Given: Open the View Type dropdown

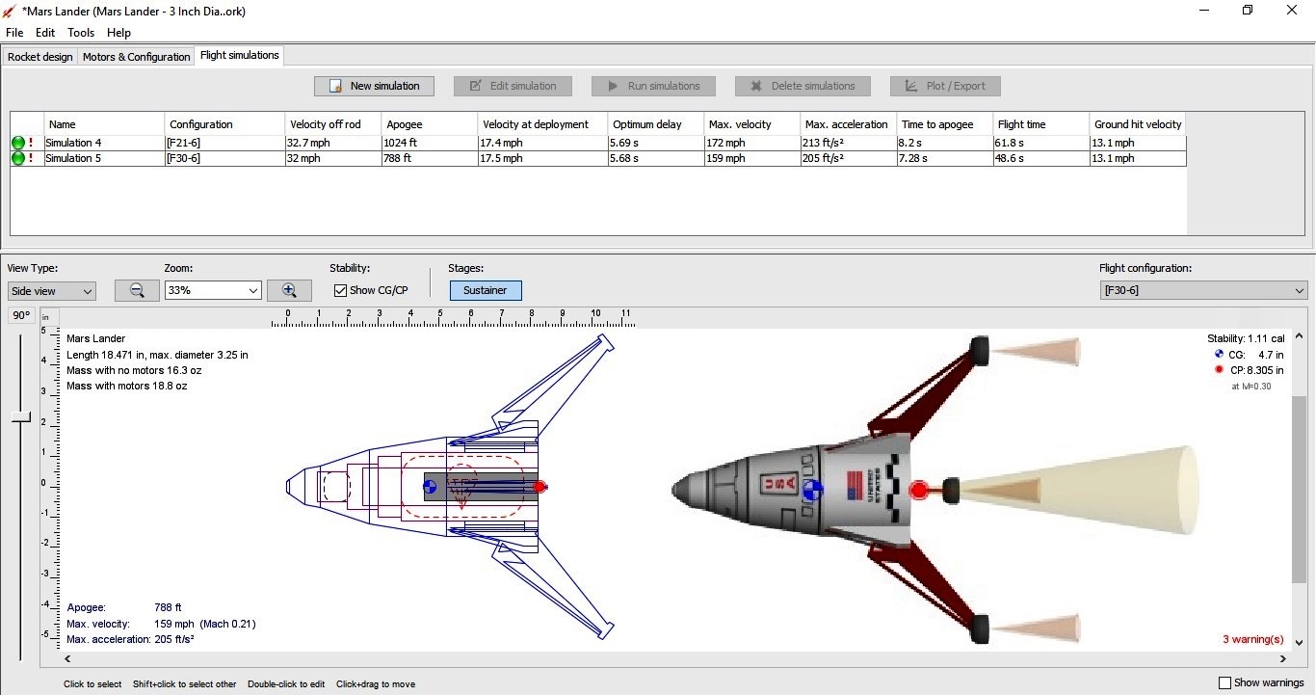Looking at the screenshot, I should click(x=52, y=290).
